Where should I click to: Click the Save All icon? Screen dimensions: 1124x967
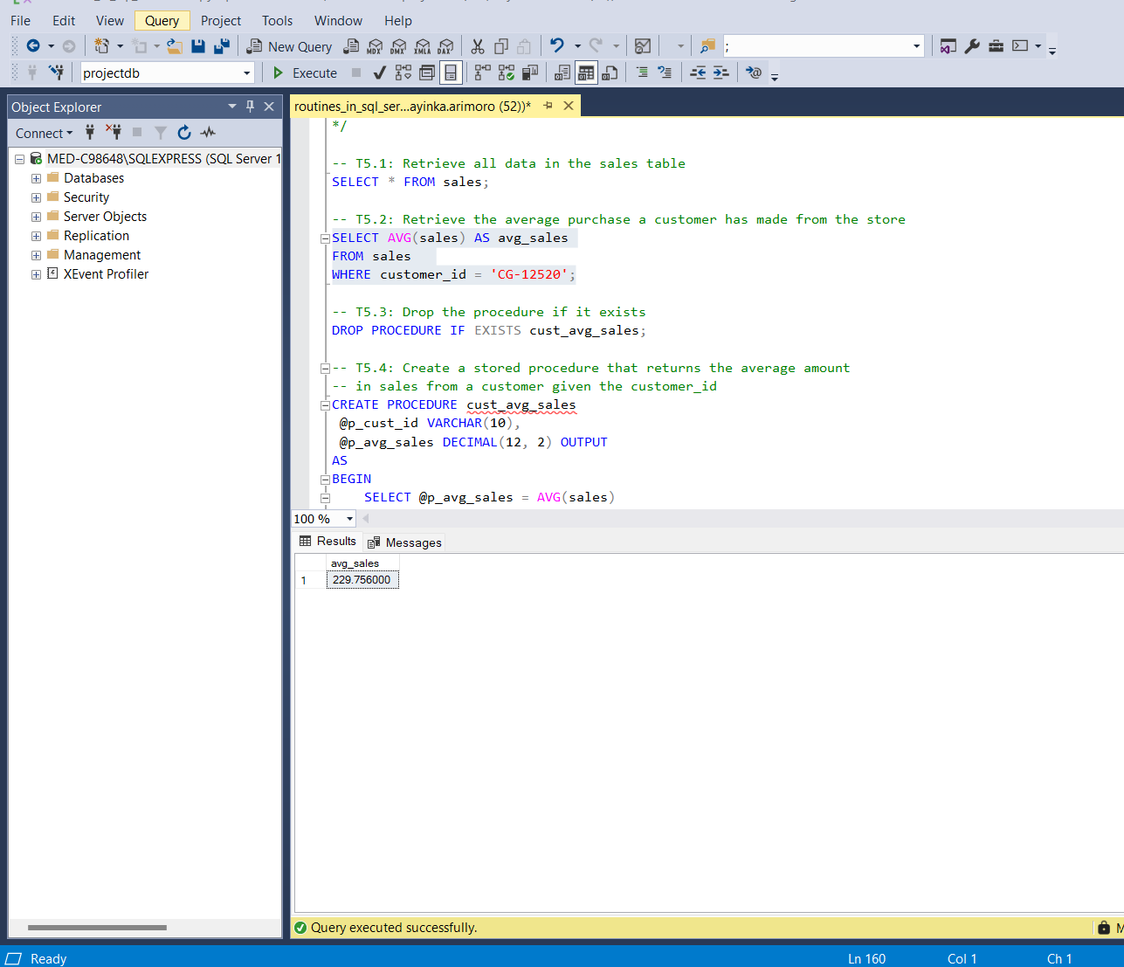click(x=222, y=46)
